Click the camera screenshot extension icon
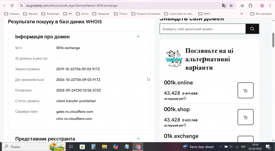This screenshot has height=151, width=275. (x=242, y=6)
